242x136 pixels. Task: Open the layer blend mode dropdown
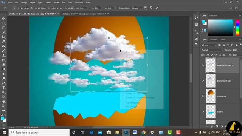tap(212, 50)
